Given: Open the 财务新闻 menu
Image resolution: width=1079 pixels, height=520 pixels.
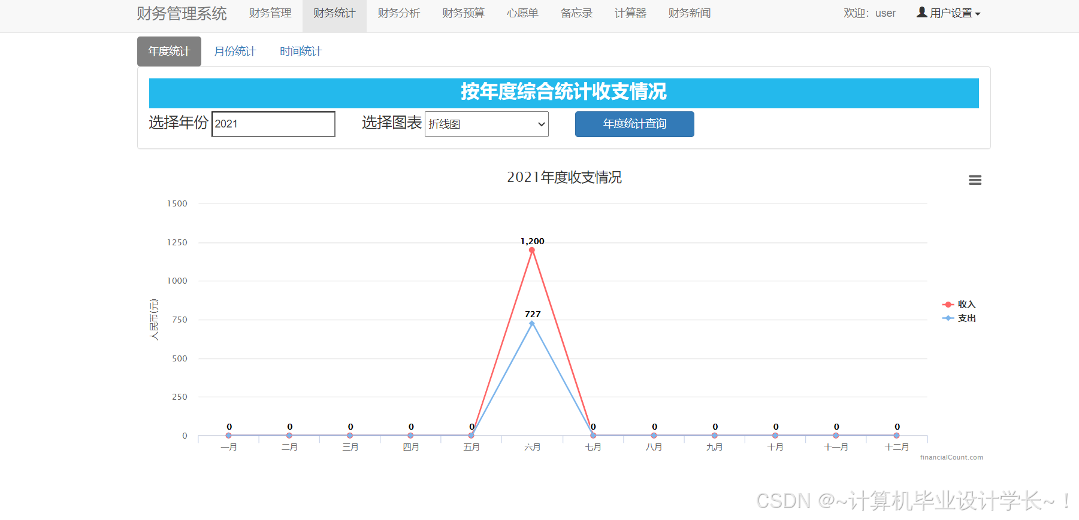Looking at the screenshot, I should (x=690, y=13).
